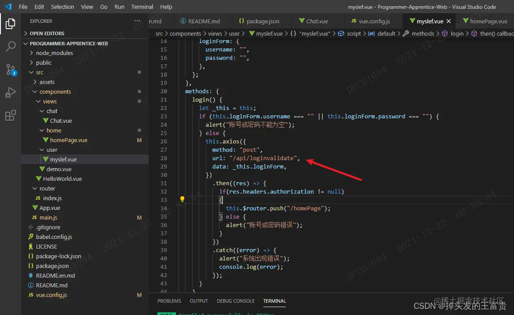Show the DEBUG CONSOLE panel tab

pyautogui.click(x=235, y=301)
